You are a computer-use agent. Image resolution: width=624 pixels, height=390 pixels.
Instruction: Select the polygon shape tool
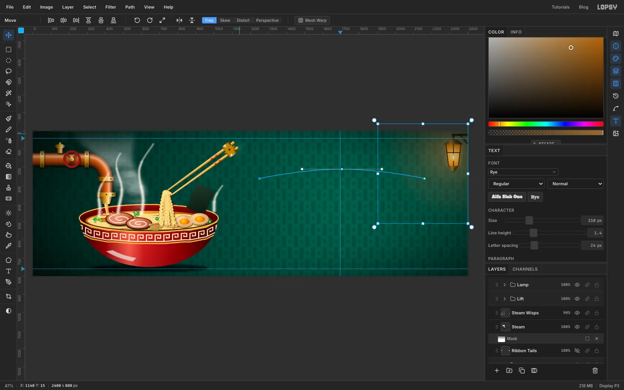9,260
